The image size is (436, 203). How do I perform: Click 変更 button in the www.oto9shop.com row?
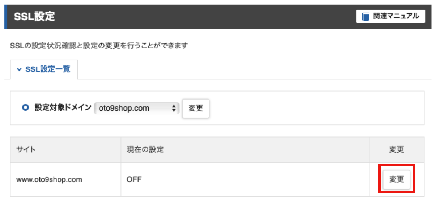point(397,179)
